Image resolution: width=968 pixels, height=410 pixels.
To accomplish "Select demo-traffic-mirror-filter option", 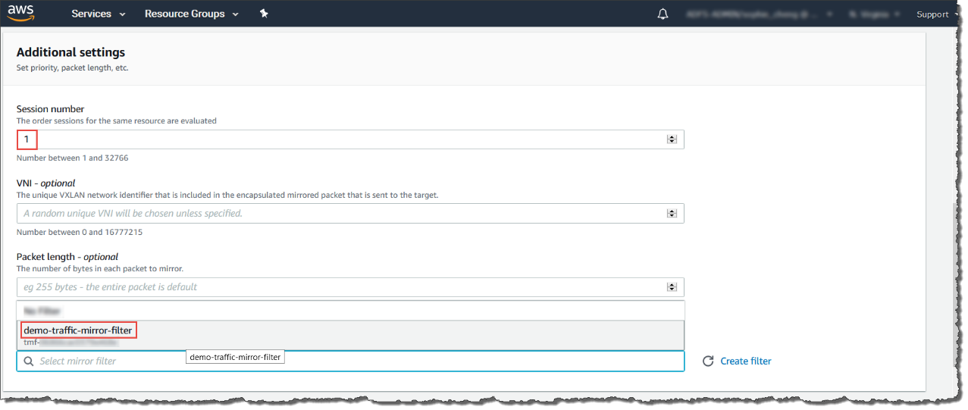I will point(78,330).
